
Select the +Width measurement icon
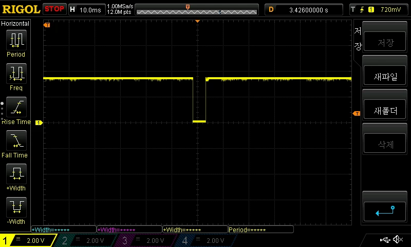[x=16, y=174]
